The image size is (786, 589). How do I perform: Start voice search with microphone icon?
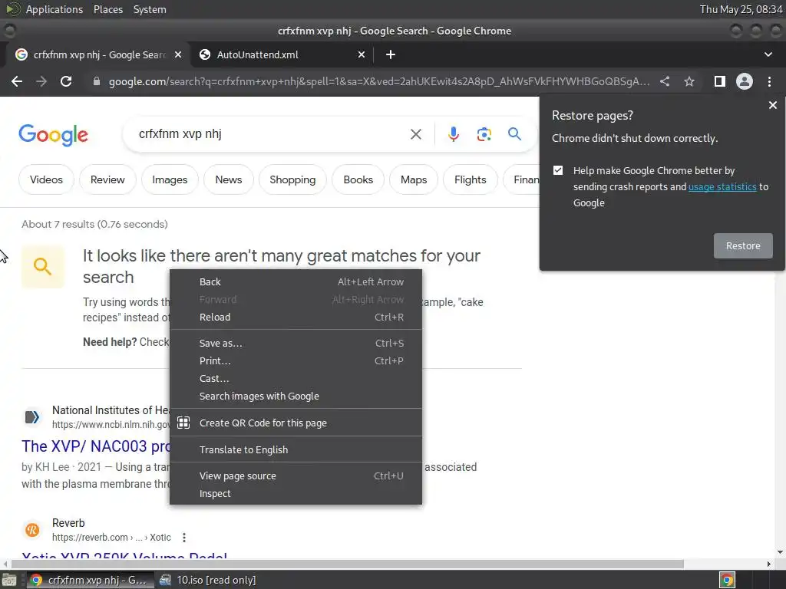coord(453,134)
